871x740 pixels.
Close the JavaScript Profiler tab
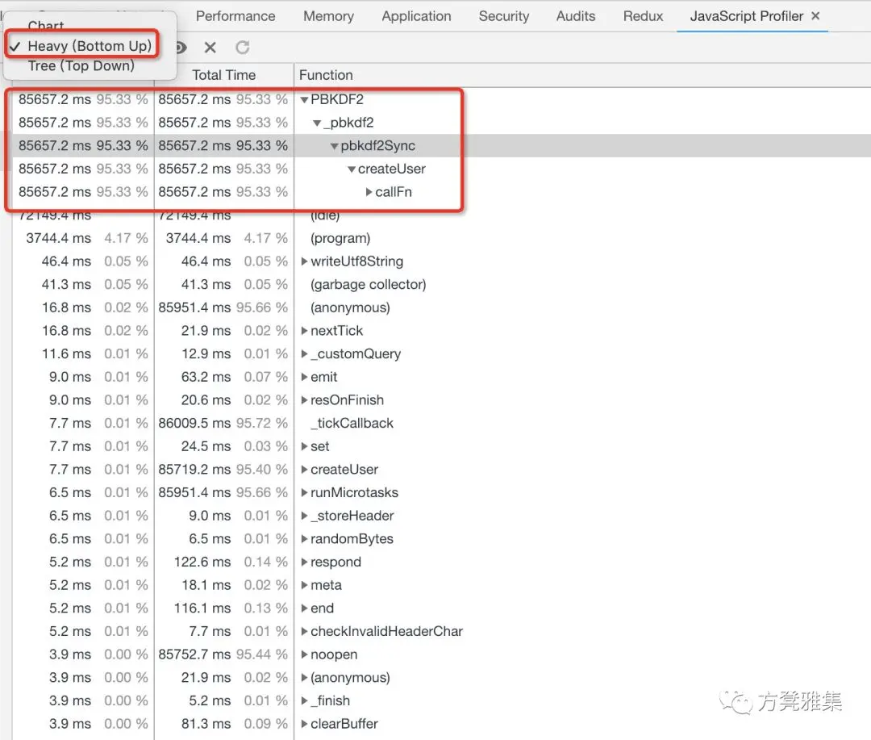815,16
